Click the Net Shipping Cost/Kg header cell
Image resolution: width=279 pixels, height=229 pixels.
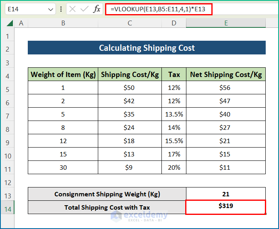click(226, 74)
